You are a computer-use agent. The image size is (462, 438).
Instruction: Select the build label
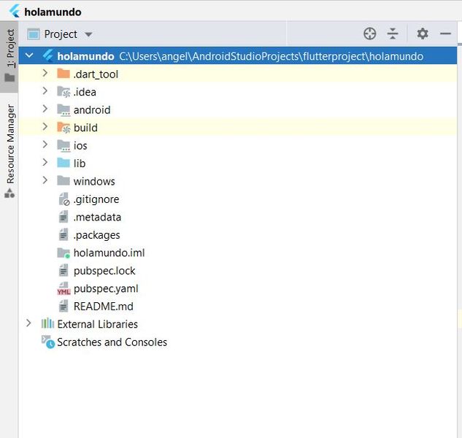coord(85,128)
